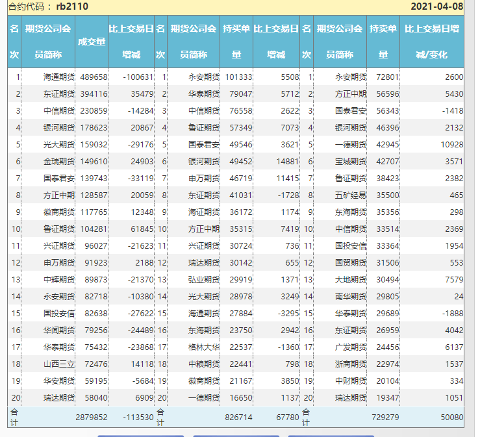Viewport: 480px width, 437px height.
Task: Select total trading volume 2879852
Action: [91, 418]
